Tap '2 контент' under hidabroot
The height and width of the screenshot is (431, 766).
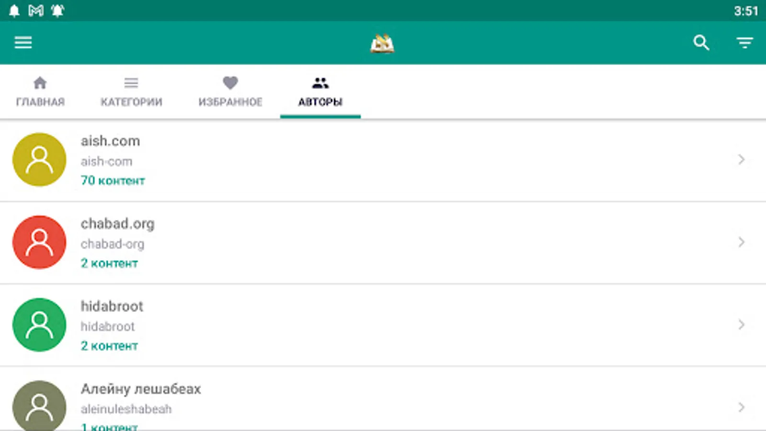click(x=109, y=346)
